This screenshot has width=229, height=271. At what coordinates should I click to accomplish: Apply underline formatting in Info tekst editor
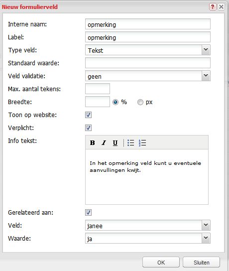coord(115,143)
